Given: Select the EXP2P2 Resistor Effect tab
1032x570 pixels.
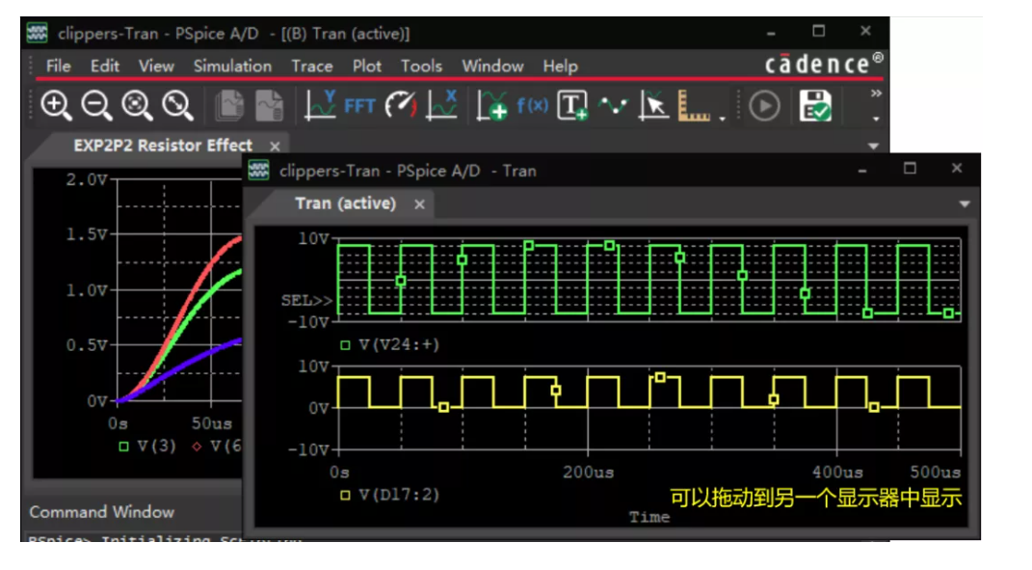Looking at the screenshot, I should point(163,145).
